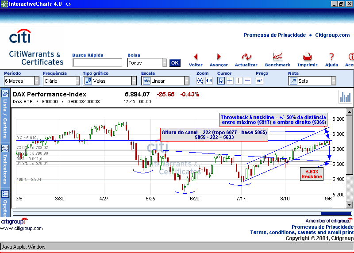Open the Benchmark chart icon
Screen dimensions: 354x253
277,57
